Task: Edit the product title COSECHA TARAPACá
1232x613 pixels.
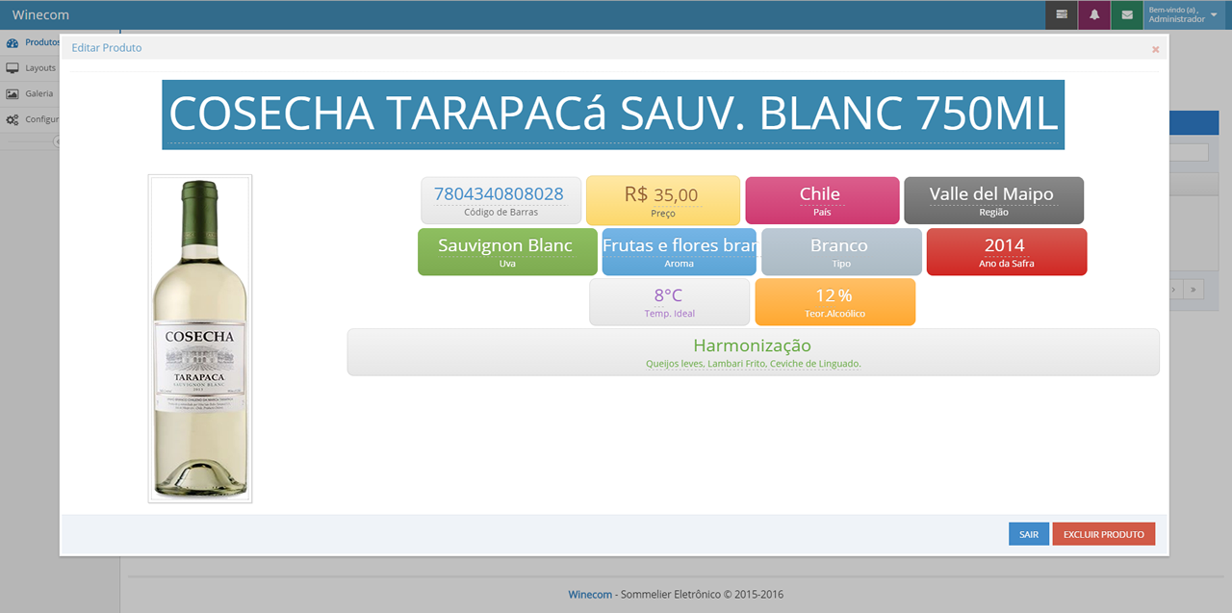Action: click(x=613, y=115)
